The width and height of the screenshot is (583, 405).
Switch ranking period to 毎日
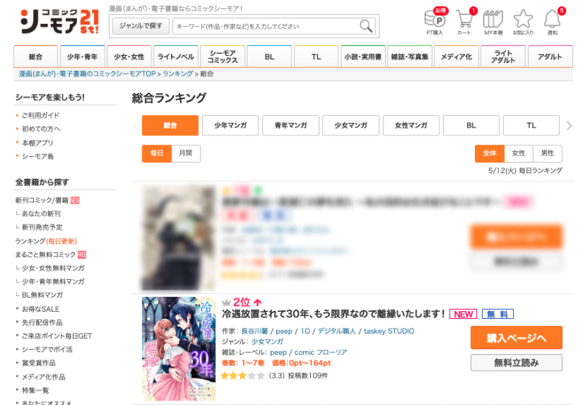click(157, 153)
